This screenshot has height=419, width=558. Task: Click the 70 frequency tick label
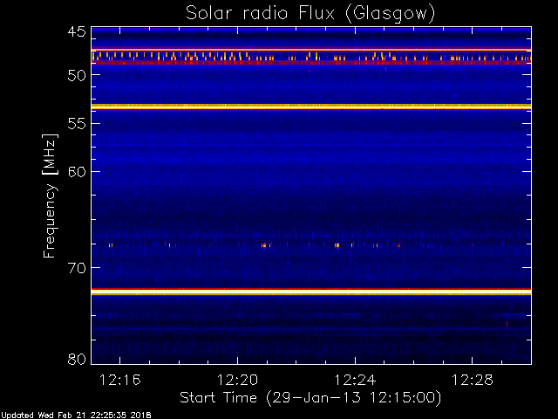pyautogui.click(x=77, y=268)
